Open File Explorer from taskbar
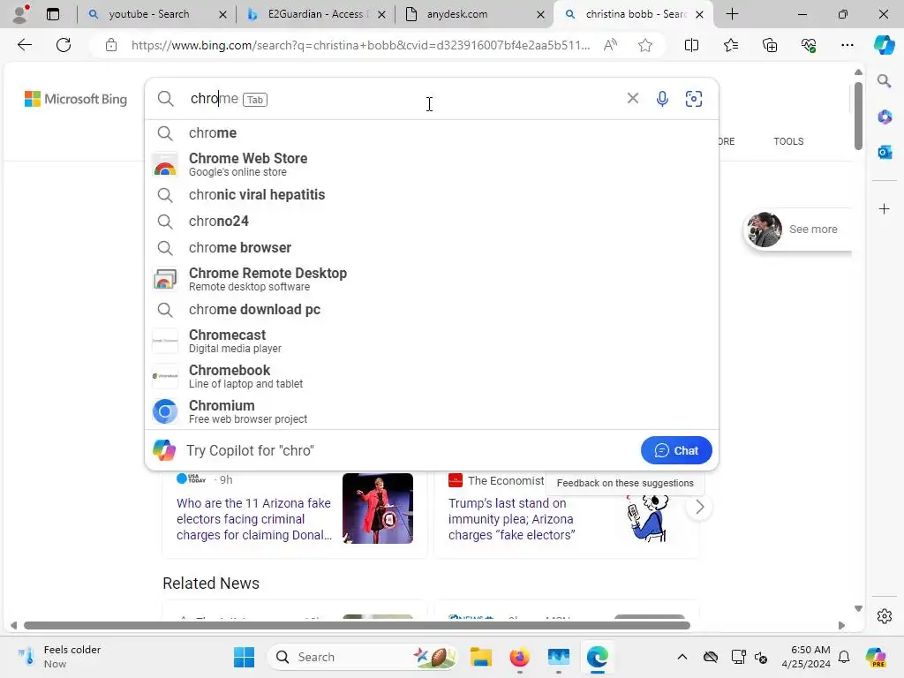904x678 pixels. tap(481, 657)
